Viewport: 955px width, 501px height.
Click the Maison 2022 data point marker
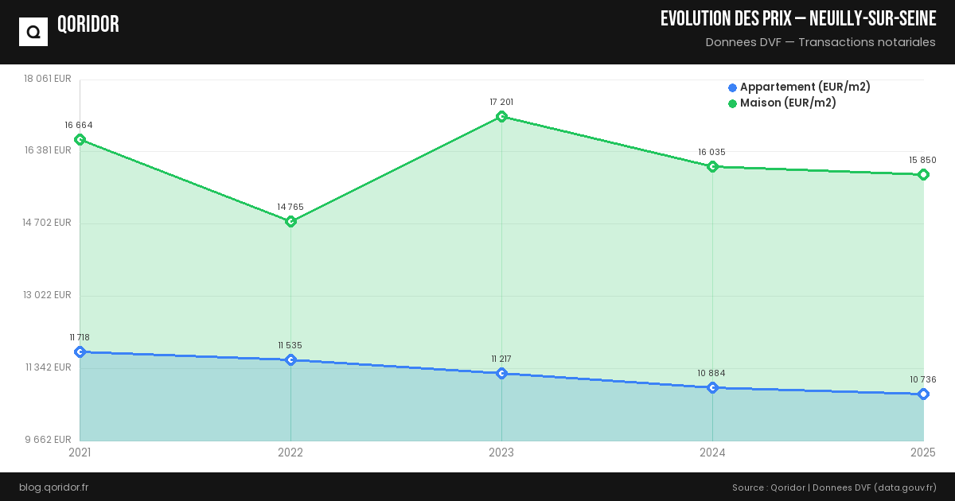(x=290, y=221)
